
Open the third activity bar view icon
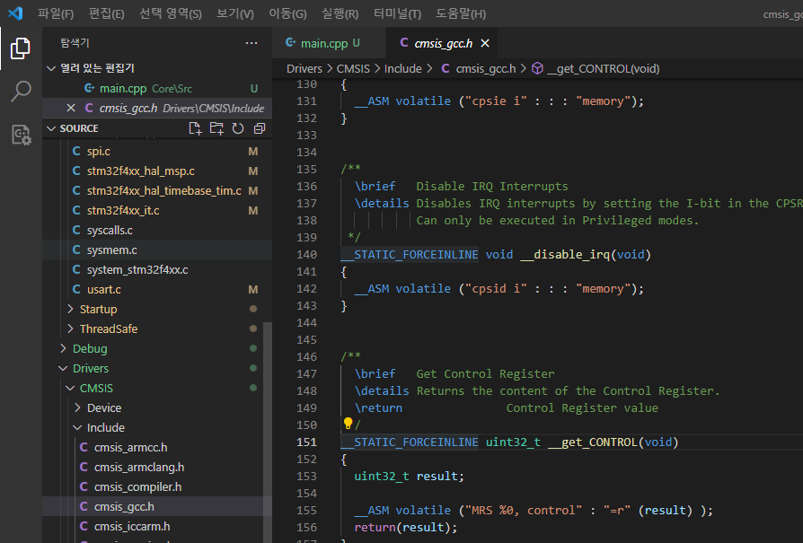pyautogui.click(x=20, y=135)
